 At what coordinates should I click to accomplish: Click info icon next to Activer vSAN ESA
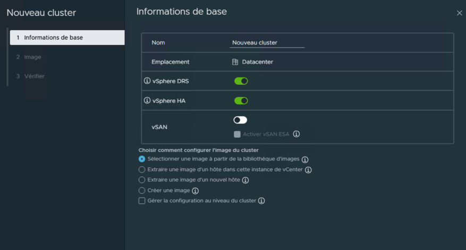pyautogui.click(x=296, y=134)
